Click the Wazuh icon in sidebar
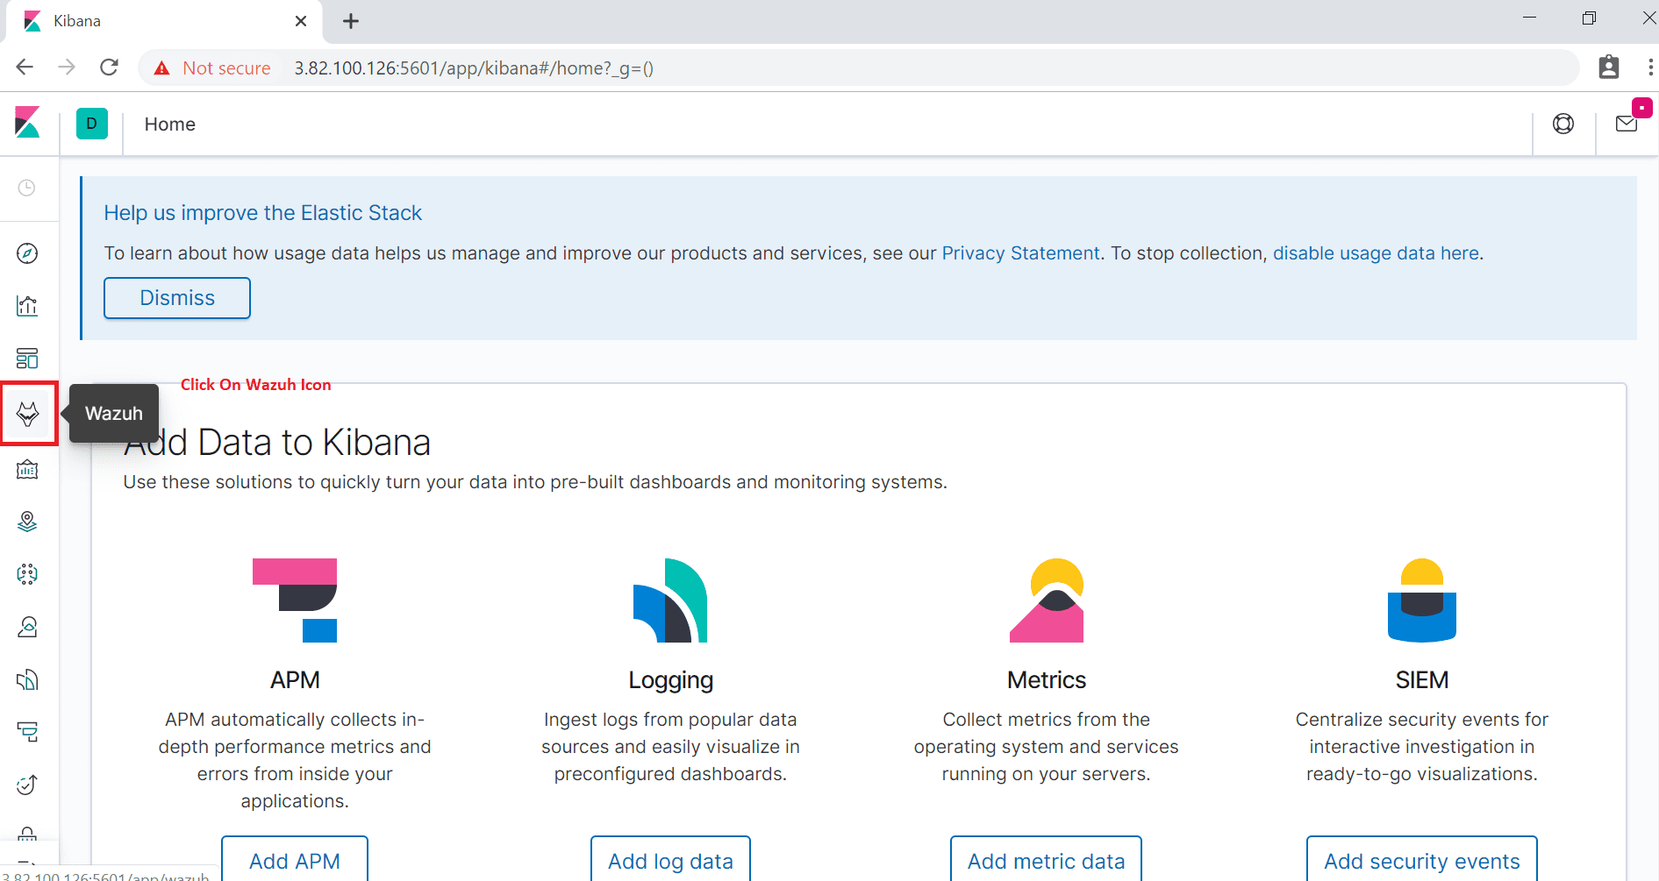The image size is (1659, 881). tap(28, 414)
